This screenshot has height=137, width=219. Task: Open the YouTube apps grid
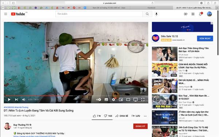(193, 14)
